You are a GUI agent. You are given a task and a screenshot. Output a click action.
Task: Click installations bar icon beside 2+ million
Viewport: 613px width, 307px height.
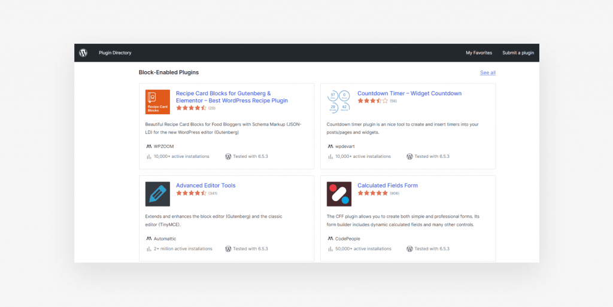(x=149, y=248)
